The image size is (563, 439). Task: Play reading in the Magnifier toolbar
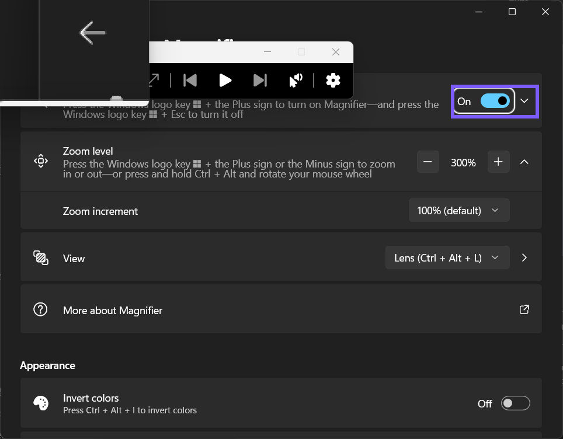click(225, 81)
